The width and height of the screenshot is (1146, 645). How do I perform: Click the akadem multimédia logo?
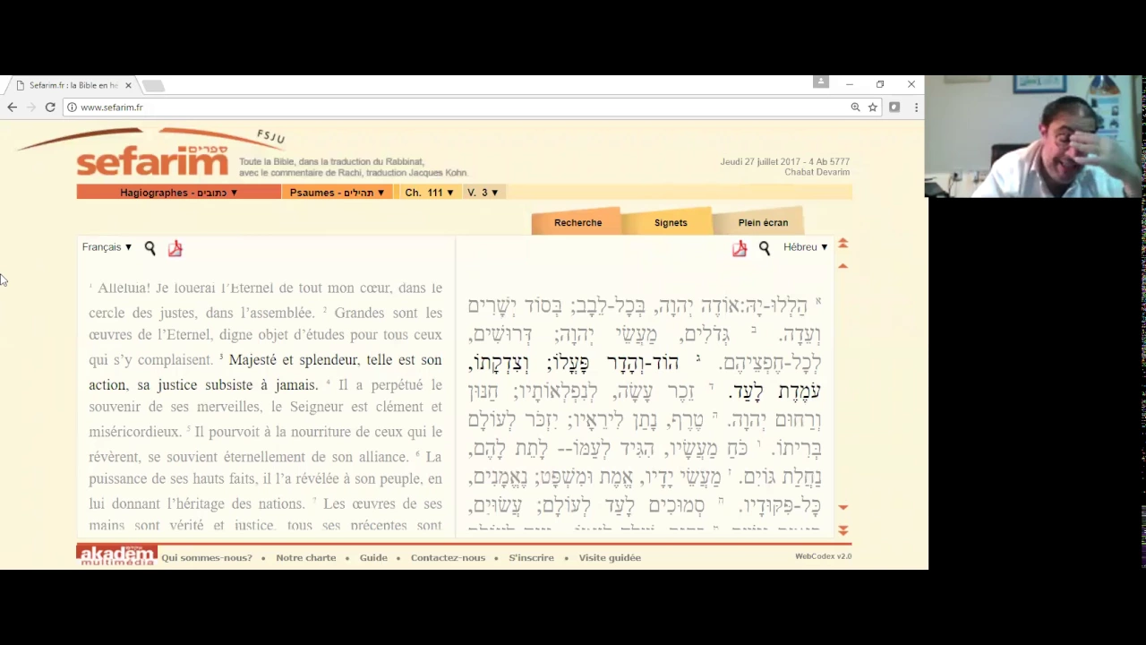pos(116,555)
